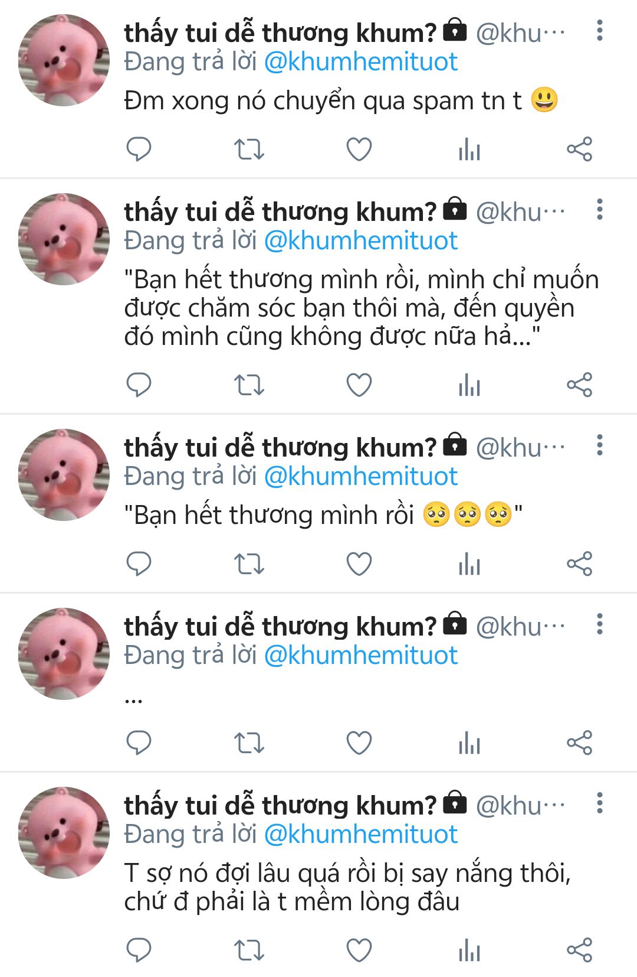Share the "T sợ nó đợi lâu" tweet
Screen dimensions: 637x977
[579, 950]
